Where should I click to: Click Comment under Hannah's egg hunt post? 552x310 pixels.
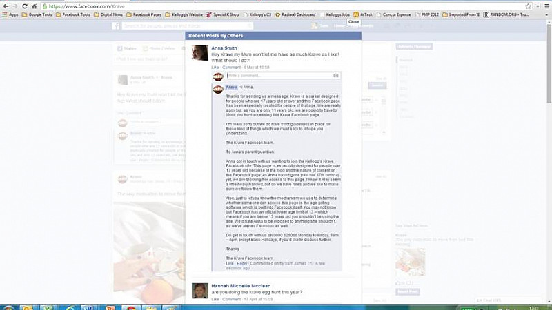[x=231, y=299]
